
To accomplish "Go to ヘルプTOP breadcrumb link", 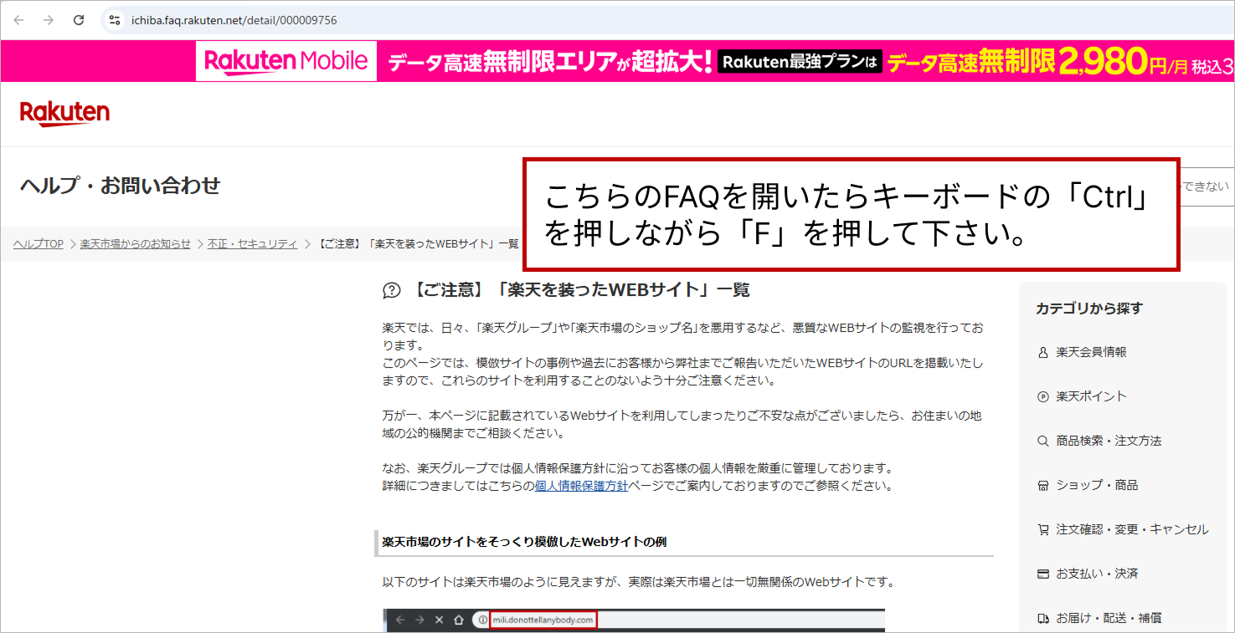I will coord(39,244).
